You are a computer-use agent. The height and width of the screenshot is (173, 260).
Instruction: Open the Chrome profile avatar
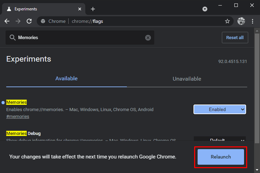[241, 21]
